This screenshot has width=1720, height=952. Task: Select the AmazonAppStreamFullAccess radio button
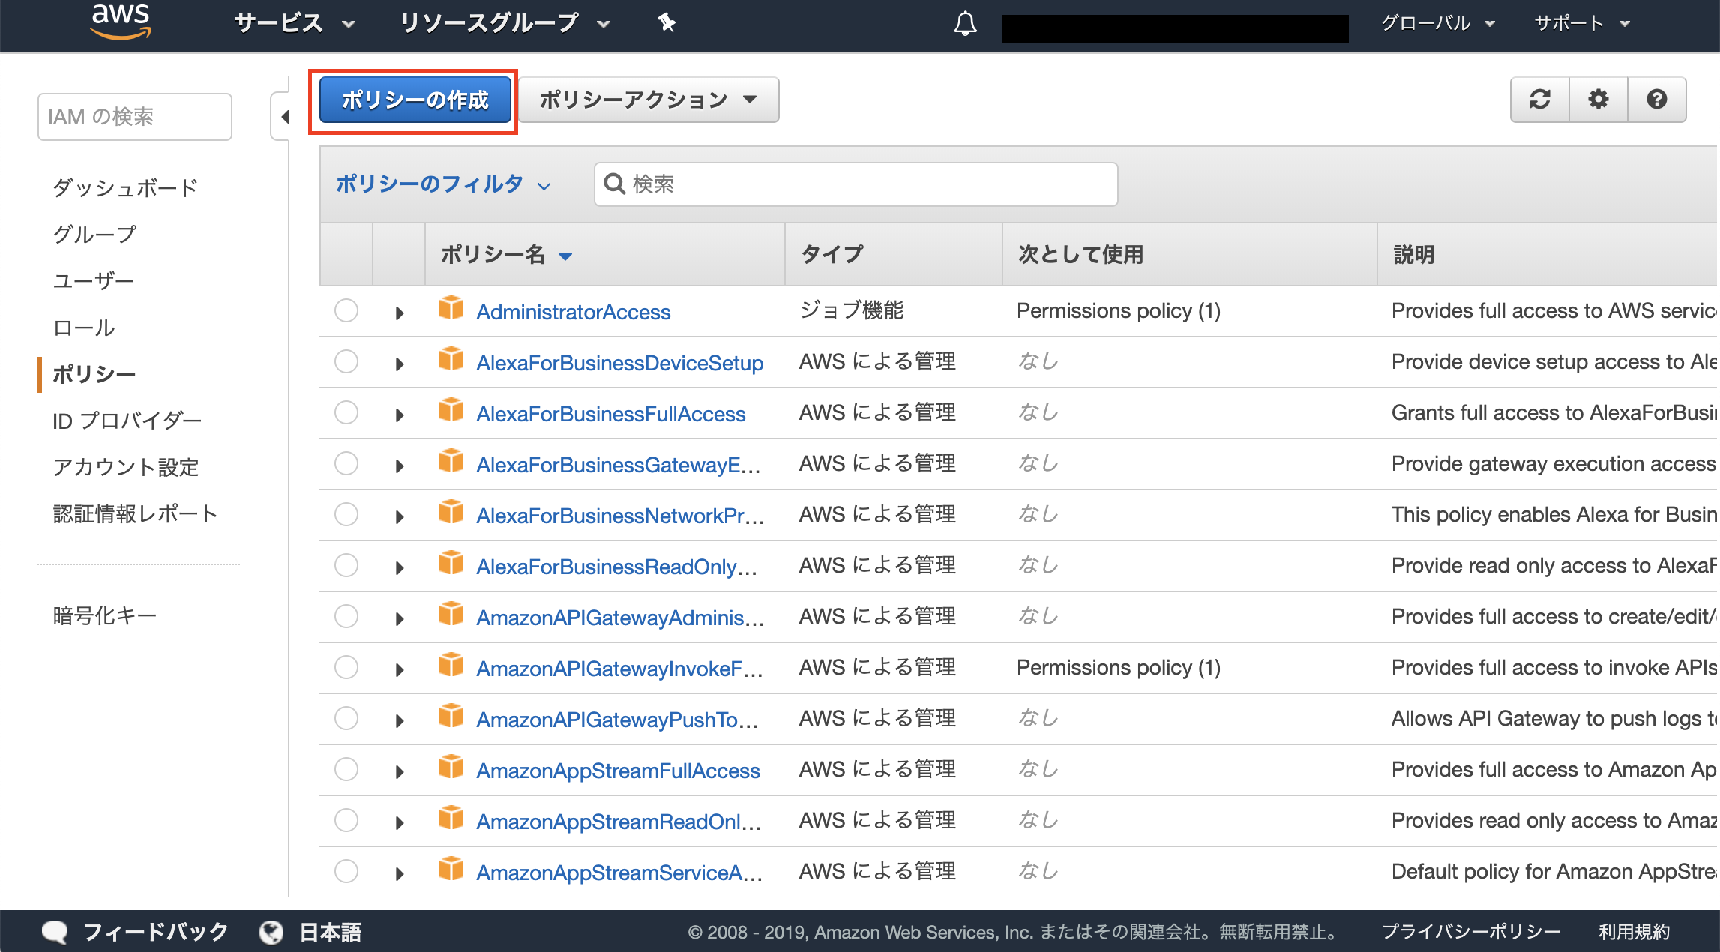point(346,769)
